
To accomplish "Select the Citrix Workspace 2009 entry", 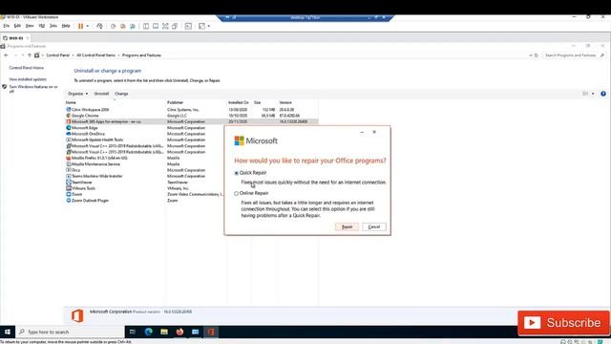I will click(192, 110).
